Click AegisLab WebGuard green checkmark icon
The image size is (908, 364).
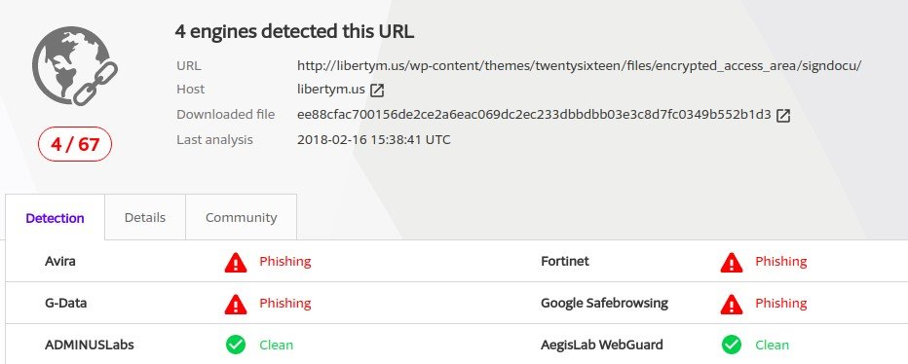(x=732, y=345)
